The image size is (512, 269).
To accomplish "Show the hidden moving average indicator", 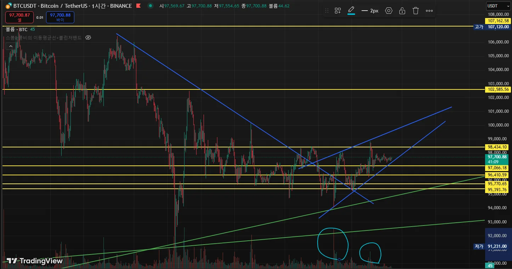I will coord(89,37).
